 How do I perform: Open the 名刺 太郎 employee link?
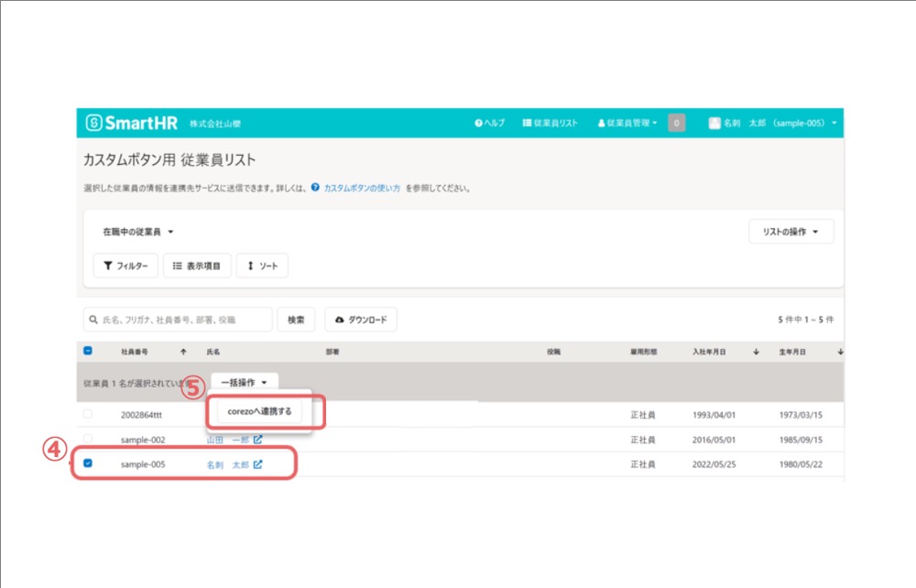[228, 464]
